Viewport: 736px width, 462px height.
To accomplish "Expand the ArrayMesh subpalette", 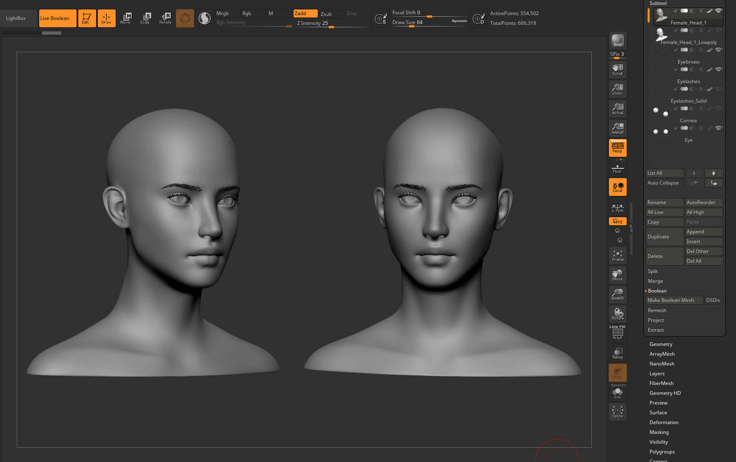I will tap(662, 354).
